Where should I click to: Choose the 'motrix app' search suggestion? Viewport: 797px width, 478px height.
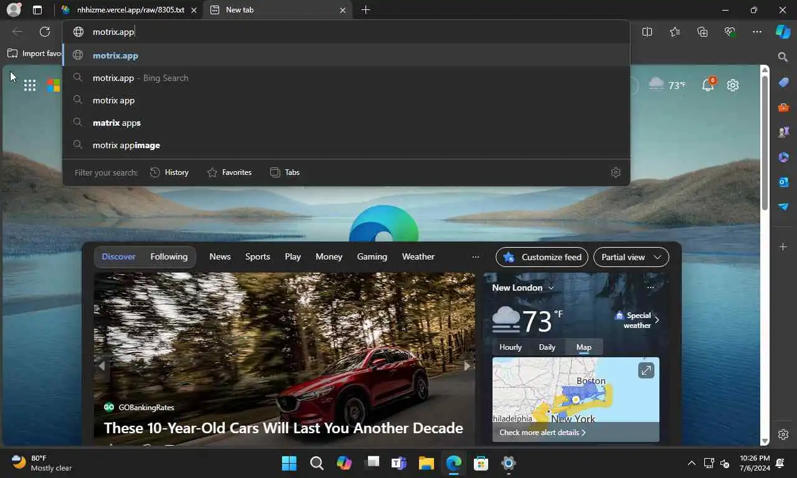click(346, 100)
